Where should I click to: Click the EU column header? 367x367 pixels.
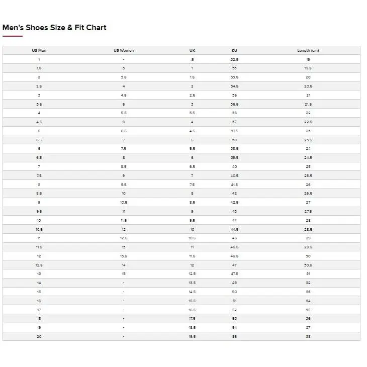coord(234,51)
